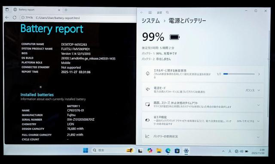Click the BIOS Version 1.14 12/11/2013 value
The image size is (275, 164).
coord(76,54)
